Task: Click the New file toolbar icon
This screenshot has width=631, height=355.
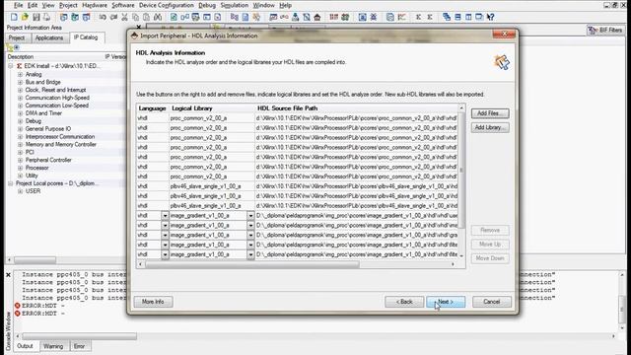Action: 14,17
